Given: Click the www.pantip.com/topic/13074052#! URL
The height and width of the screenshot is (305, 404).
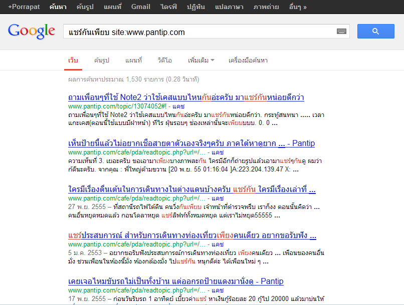Looking at the screenshot, I should [117, 106].
